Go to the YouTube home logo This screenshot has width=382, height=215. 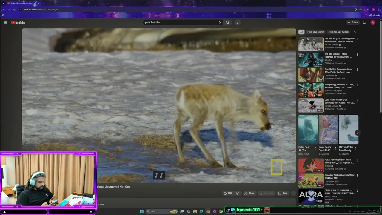point(18,22)
